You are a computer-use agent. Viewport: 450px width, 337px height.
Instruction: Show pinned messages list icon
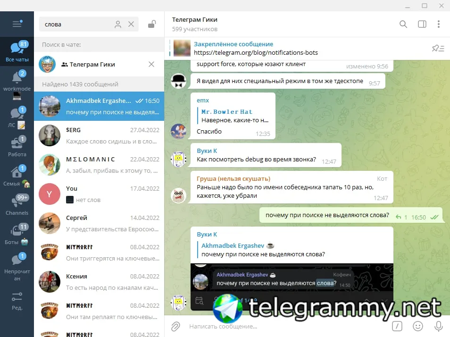click(438, 48)
